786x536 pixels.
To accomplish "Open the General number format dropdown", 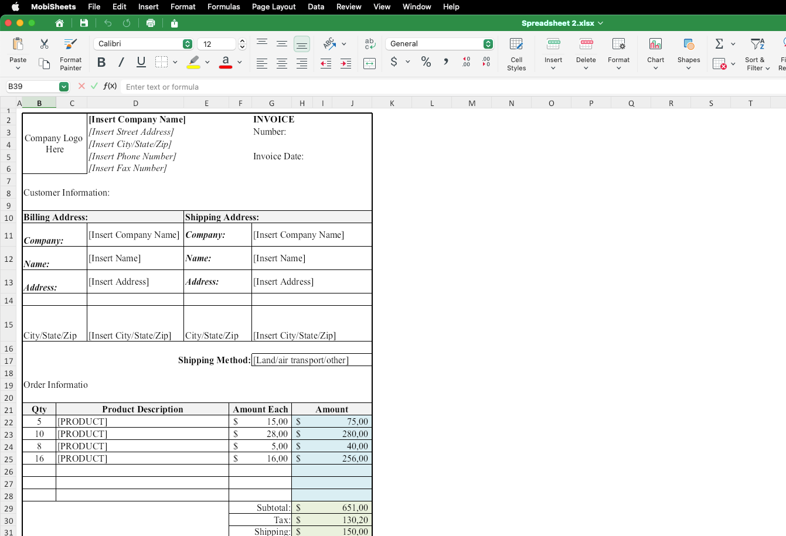I will click(488, 44).
